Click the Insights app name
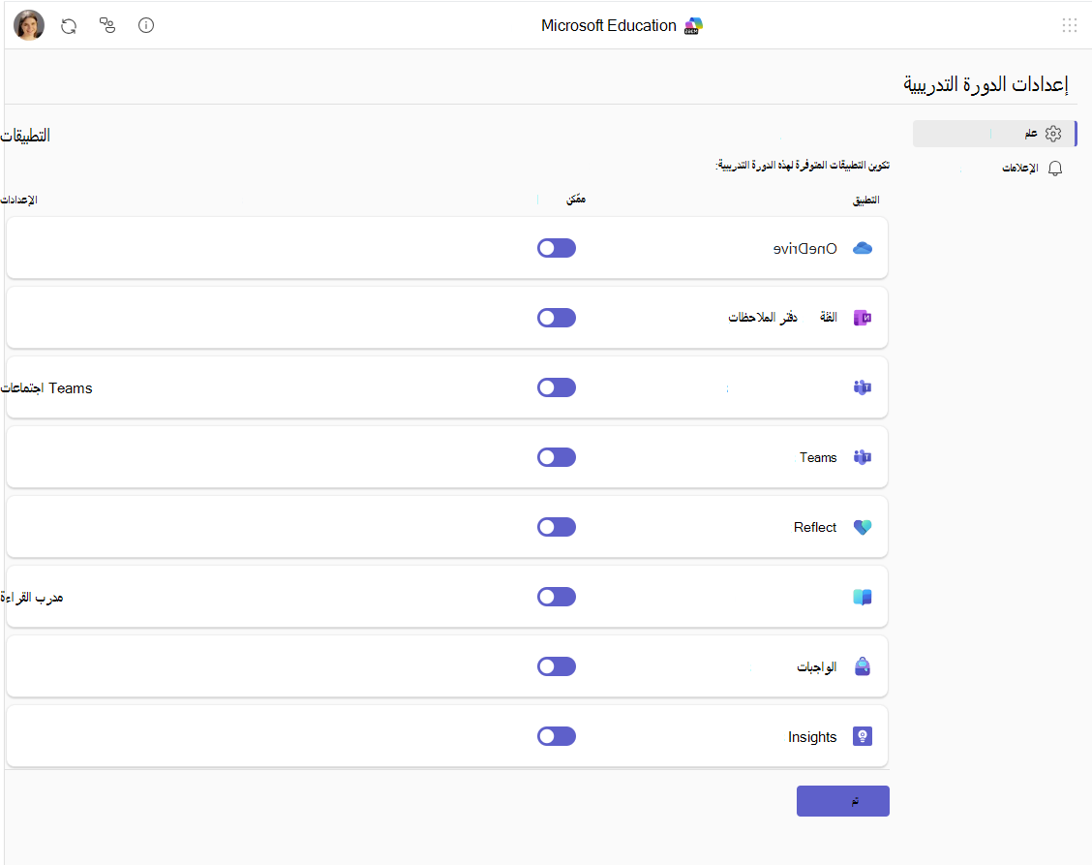The height and width of the screenshot is (865, 1092). (812, 737)
